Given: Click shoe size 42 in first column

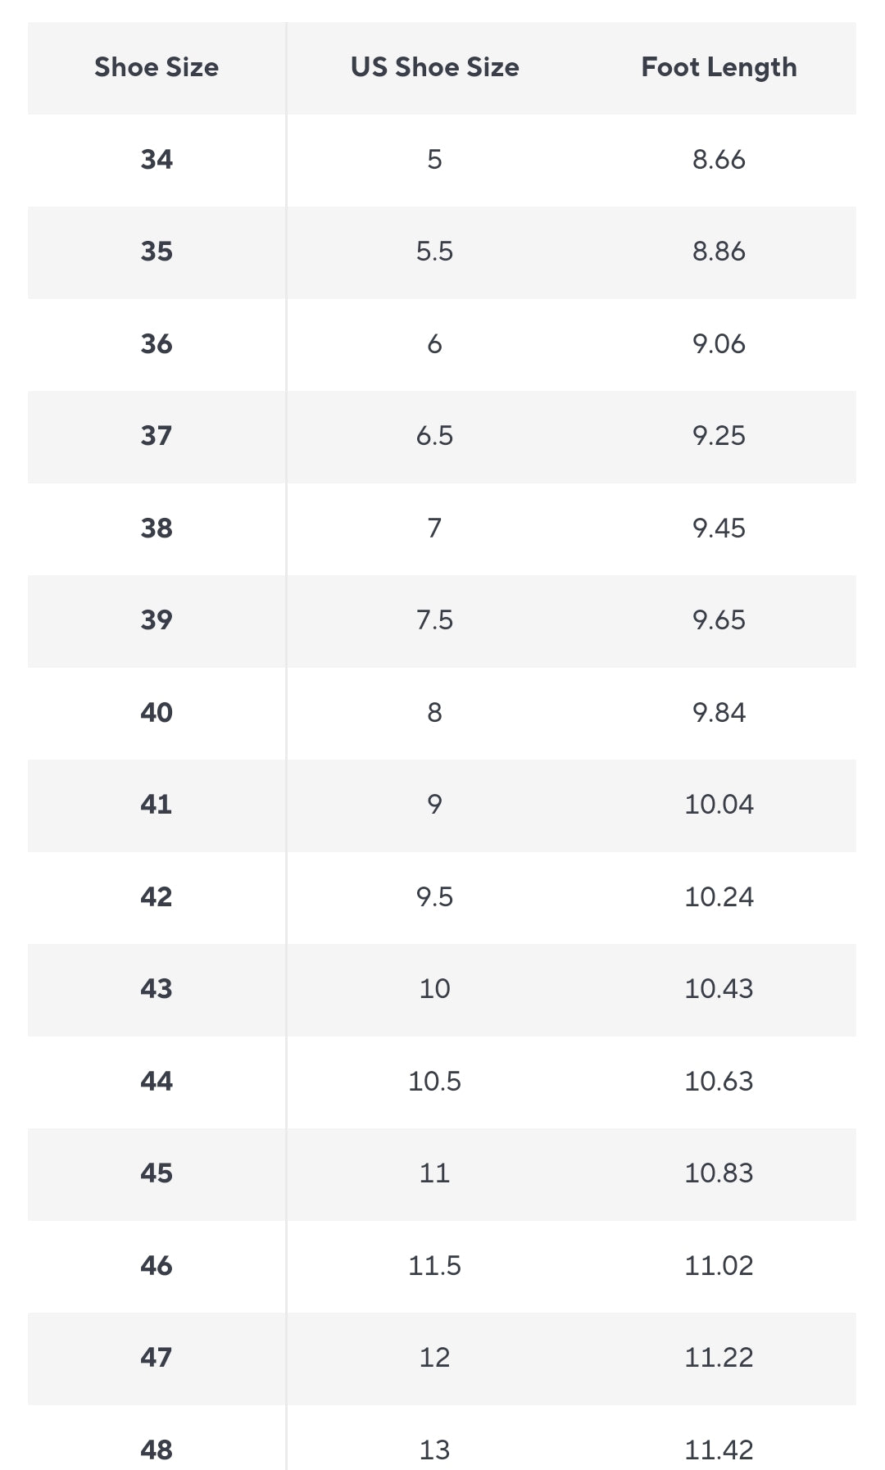Looking at the screenshot, I should pos(157,896).
